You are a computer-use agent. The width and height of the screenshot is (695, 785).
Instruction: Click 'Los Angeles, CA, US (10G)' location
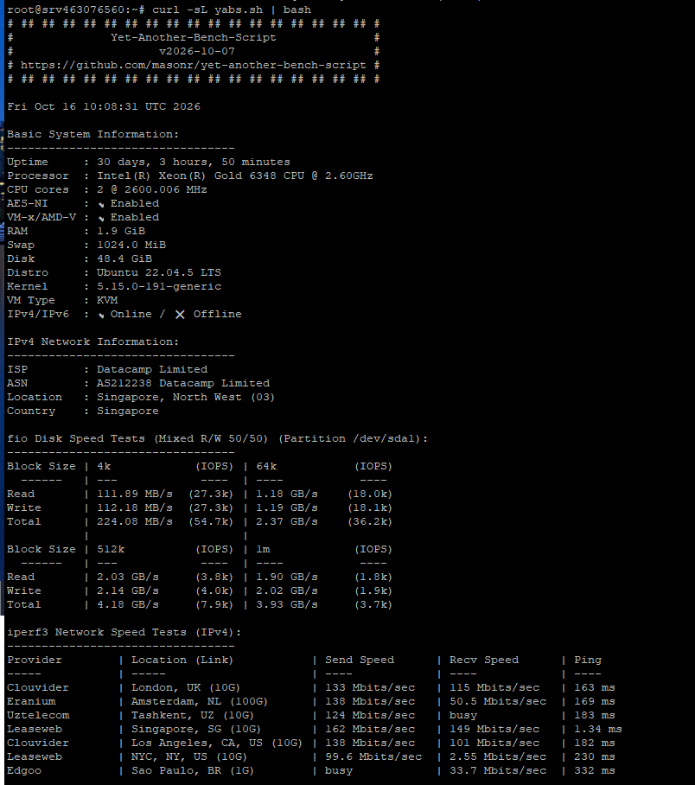tap(217, 743)
